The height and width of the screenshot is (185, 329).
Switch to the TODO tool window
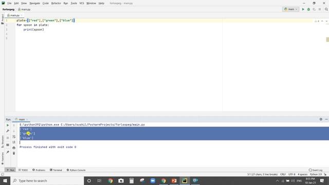coord(23,170)
